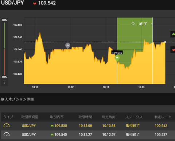Click the green up arrow button at right edge

[x=173, y=34]
